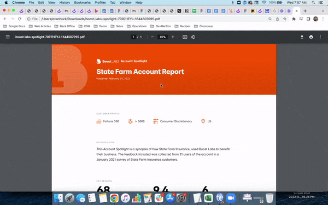
Task: Open Numbers from the dock
Action: coord(136,198)
